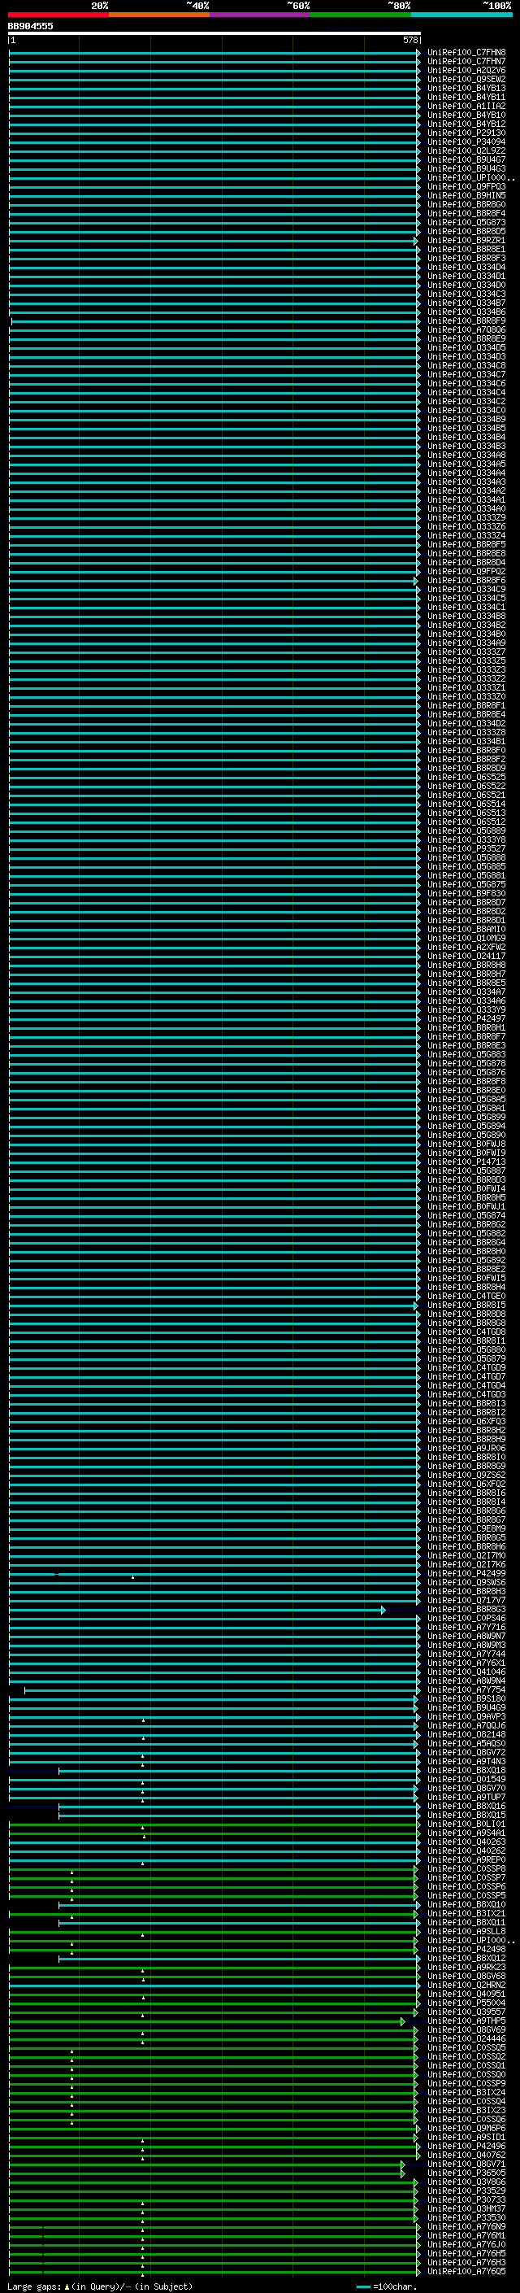Select hit label UniRef100_C7FHN7
The width and height of the screenshot is (520, 2293).
click(x=466, y=62)
